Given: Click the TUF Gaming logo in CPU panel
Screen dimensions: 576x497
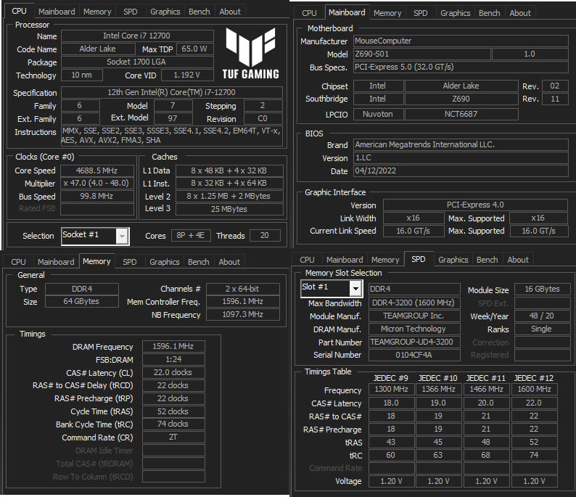Looking at the screenshot, I should point(250,53).
